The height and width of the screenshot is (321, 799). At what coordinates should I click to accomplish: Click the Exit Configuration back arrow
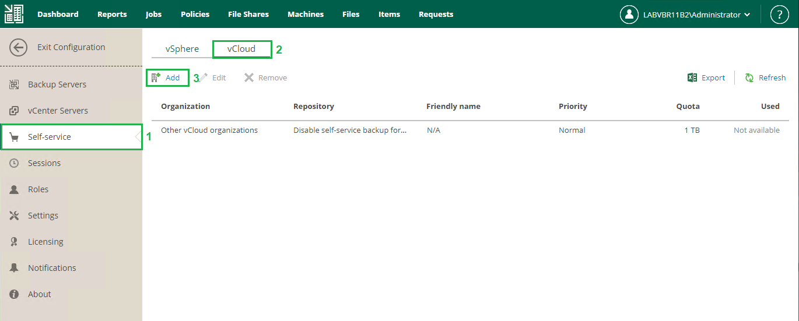click(x=18, y=48)
